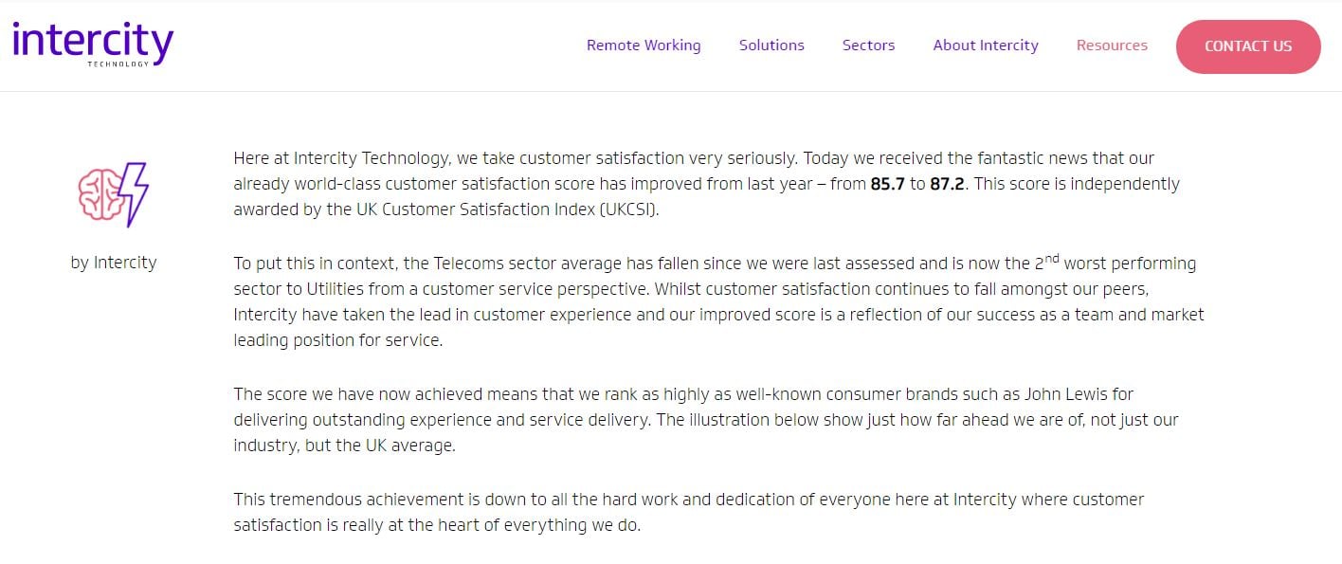The image size is (1342, 564).
Task: Open the Solutions menu item
Action: click(771, 45)
